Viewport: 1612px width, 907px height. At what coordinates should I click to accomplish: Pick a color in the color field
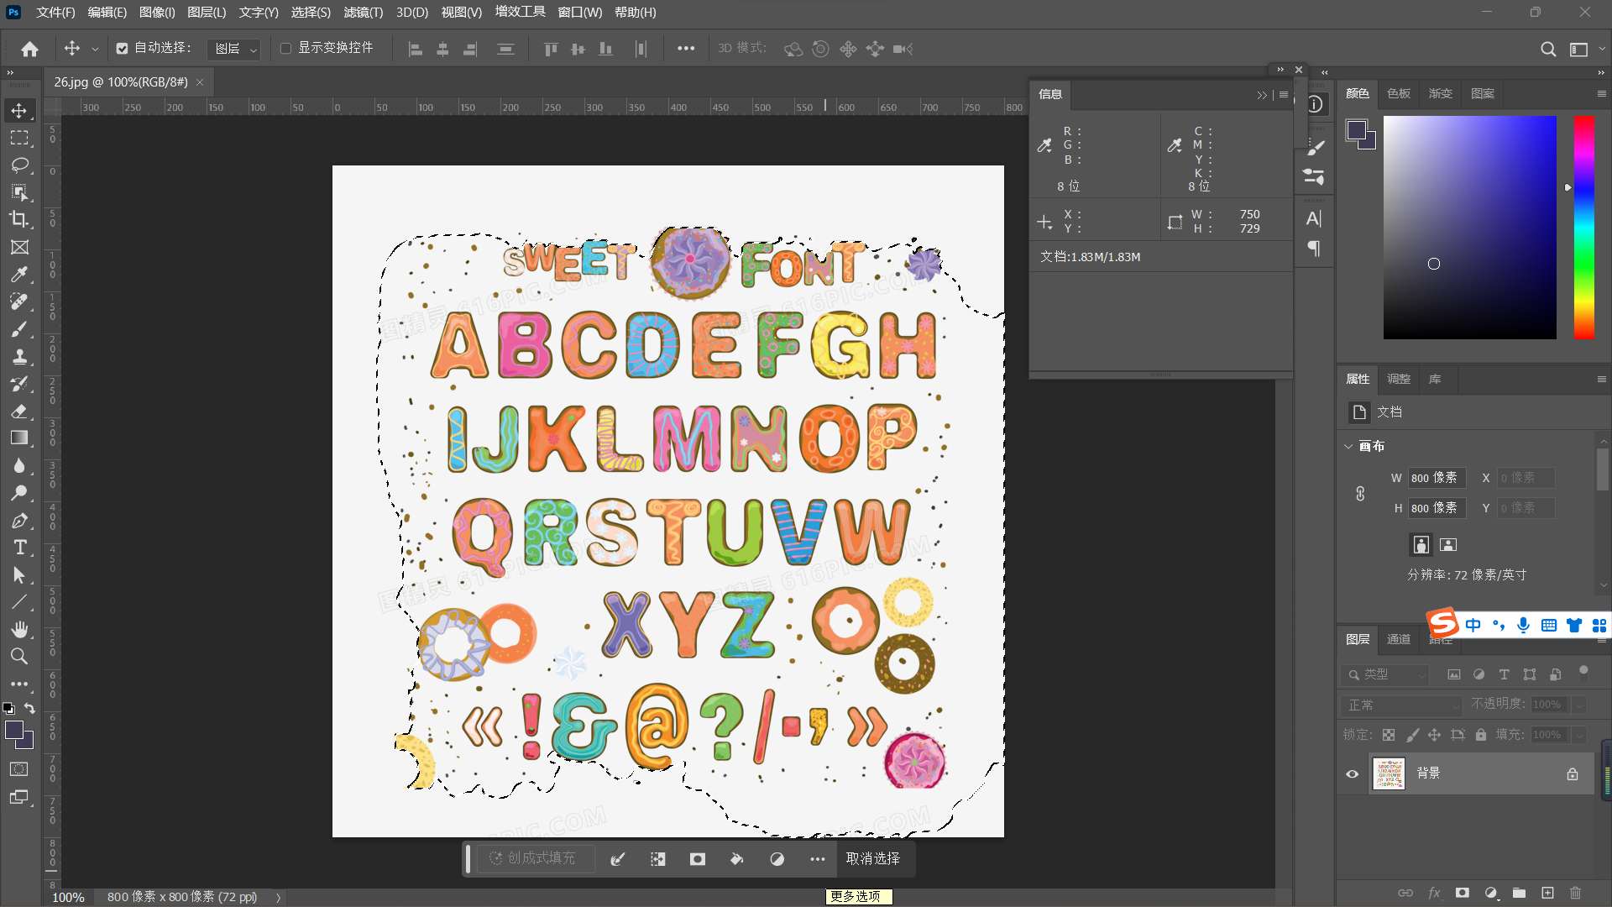click(x=1469, y=228)
